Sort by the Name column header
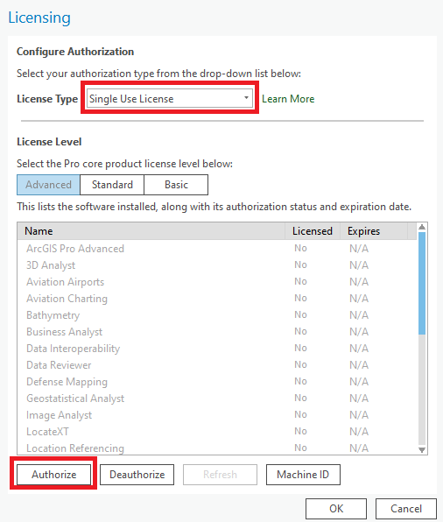The width and height of the screenshot is (443, 522). [x=151, y=231]
